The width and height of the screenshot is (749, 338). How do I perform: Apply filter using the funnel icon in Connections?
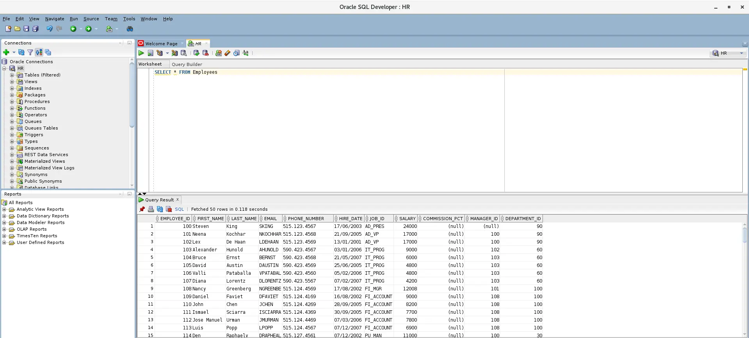click(30, 52)
